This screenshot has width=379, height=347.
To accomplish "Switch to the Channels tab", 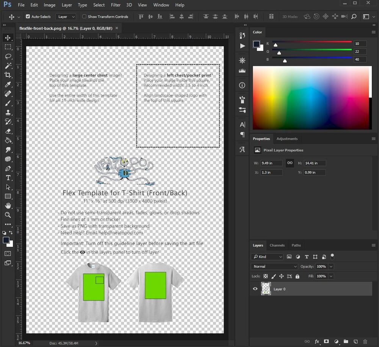I will click(x=277, y=245).
